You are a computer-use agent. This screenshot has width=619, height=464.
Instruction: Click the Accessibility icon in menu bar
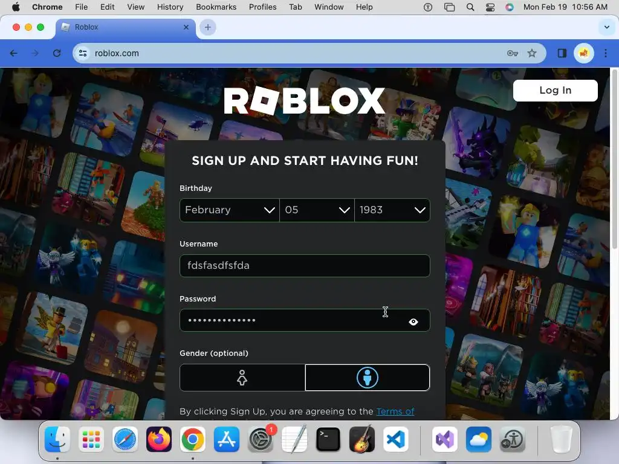point(428,7)
